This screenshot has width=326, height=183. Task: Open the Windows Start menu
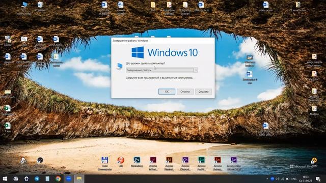(x=5, y=178)
